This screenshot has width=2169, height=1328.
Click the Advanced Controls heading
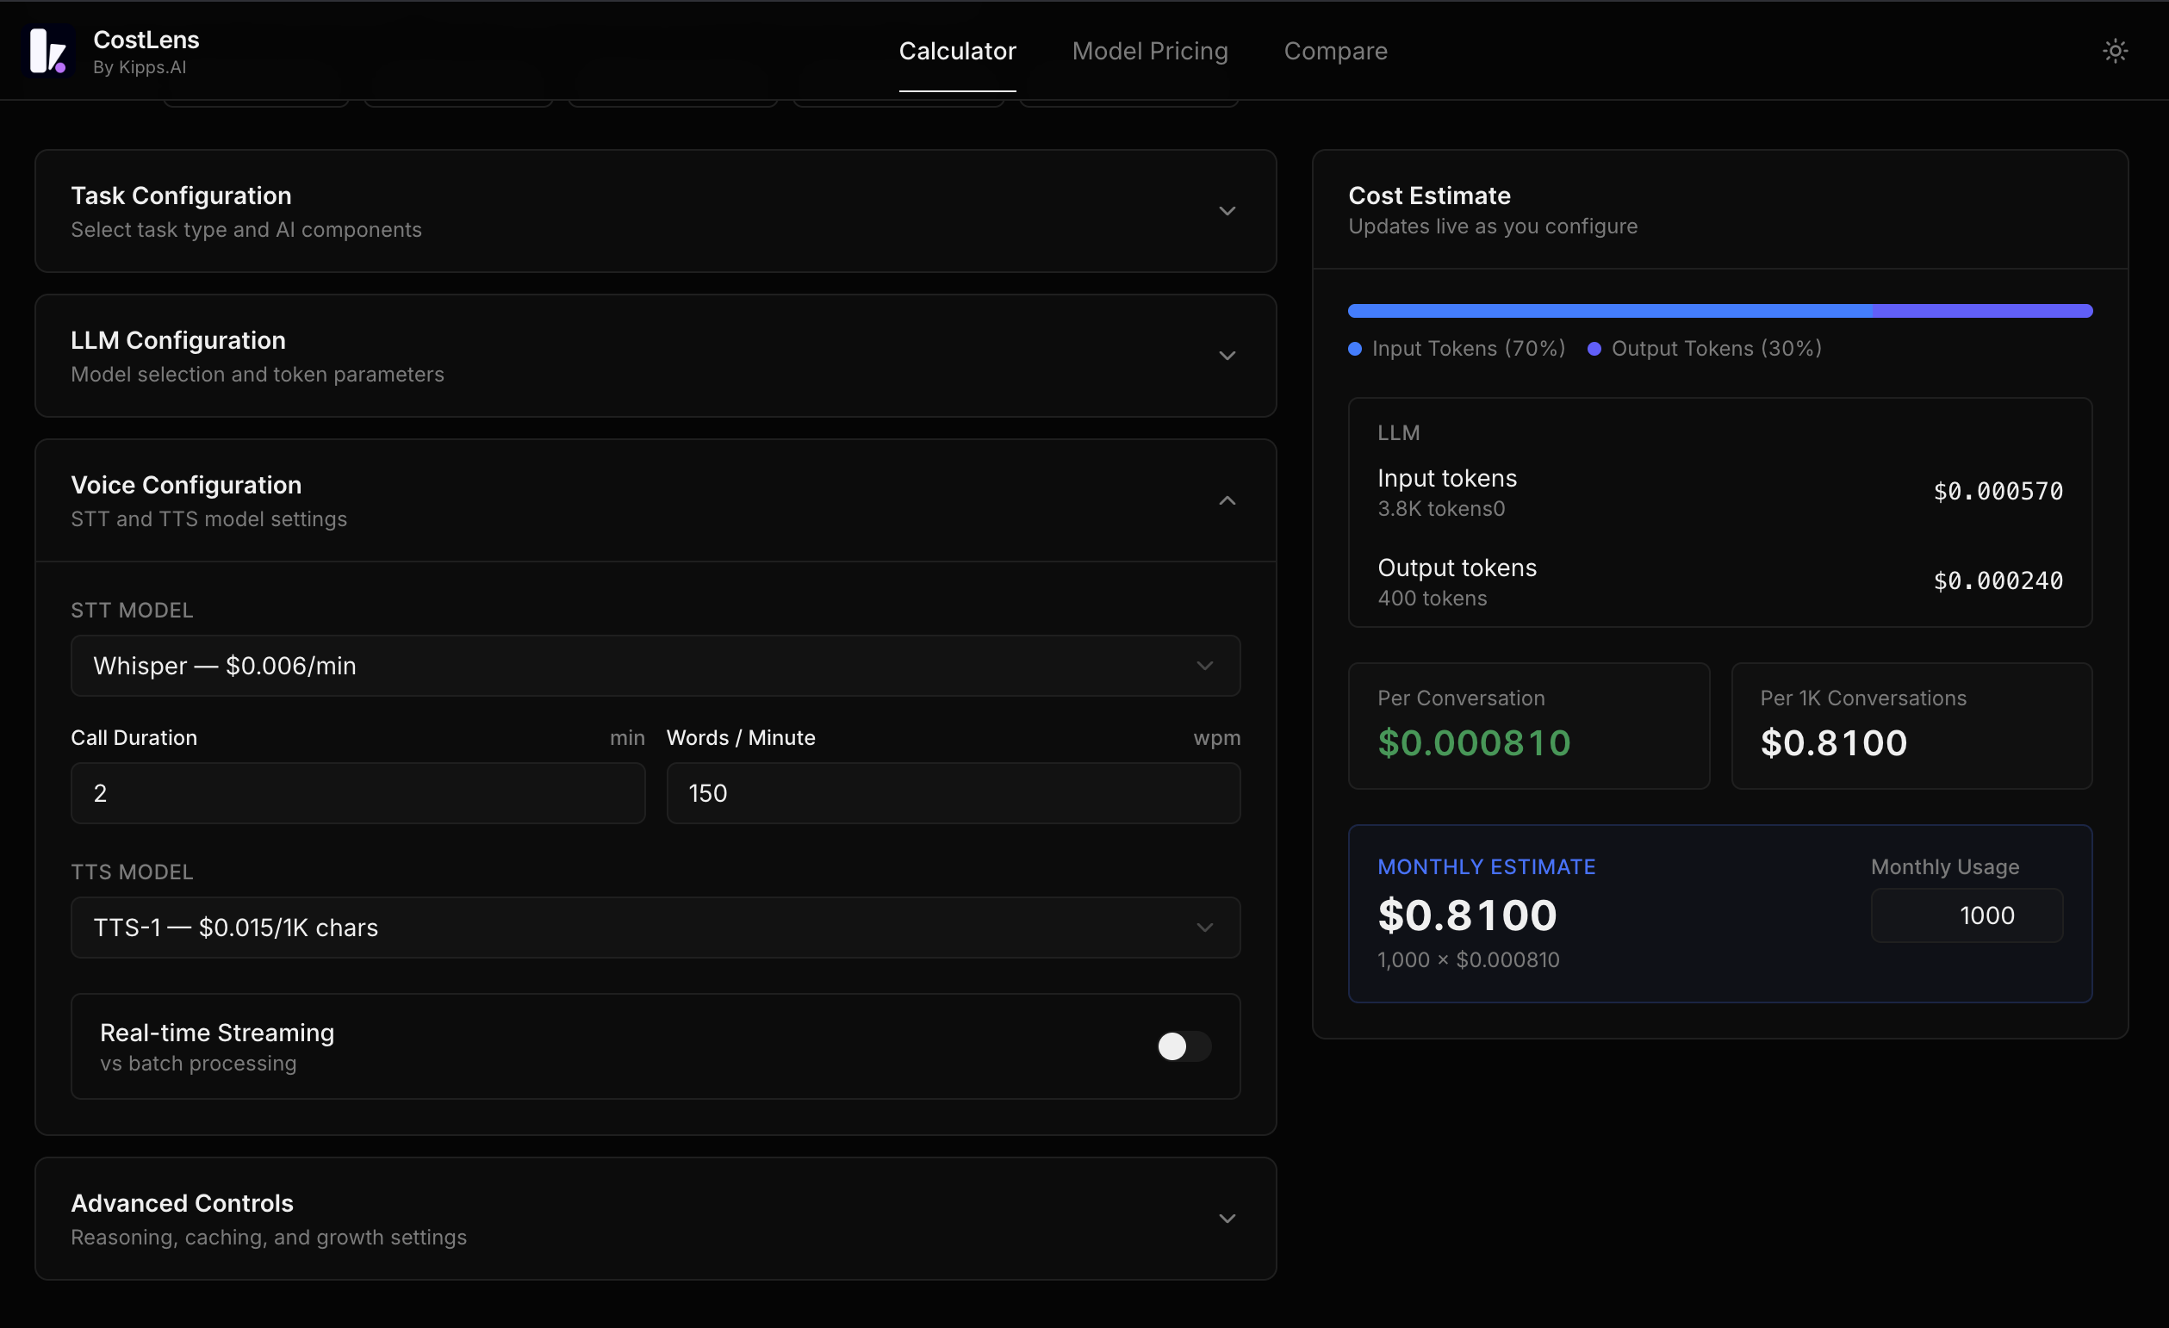click(182, 1203)
